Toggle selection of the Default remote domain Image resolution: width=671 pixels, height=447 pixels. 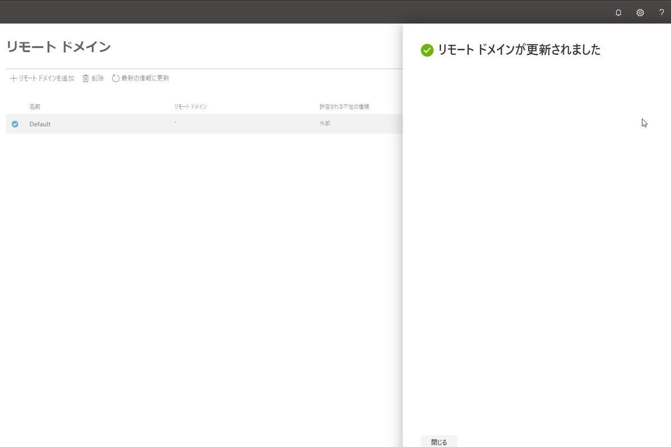pyautogui.click(x=15, y=124)
